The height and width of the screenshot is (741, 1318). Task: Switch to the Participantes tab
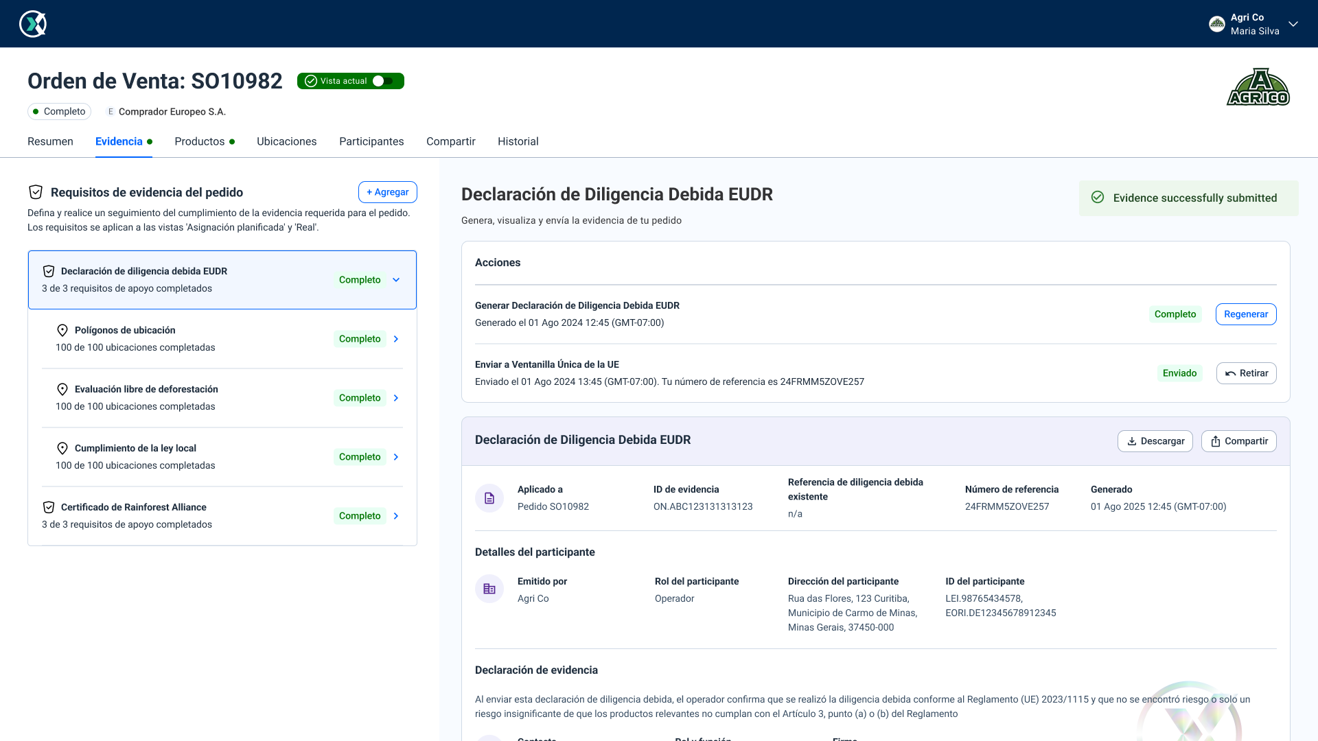[371, 141]
